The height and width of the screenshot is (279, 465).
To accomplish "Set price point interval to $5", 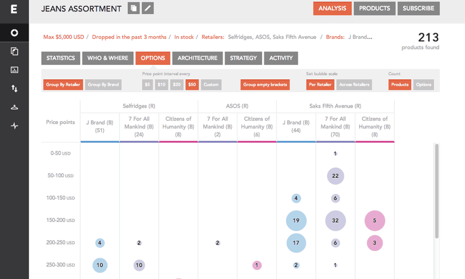I will tap(147, 85).
